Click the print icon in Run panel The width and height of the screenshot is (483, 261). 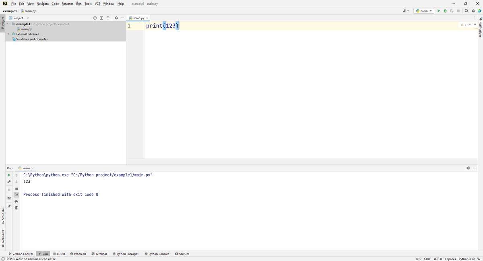click(17, 201)
